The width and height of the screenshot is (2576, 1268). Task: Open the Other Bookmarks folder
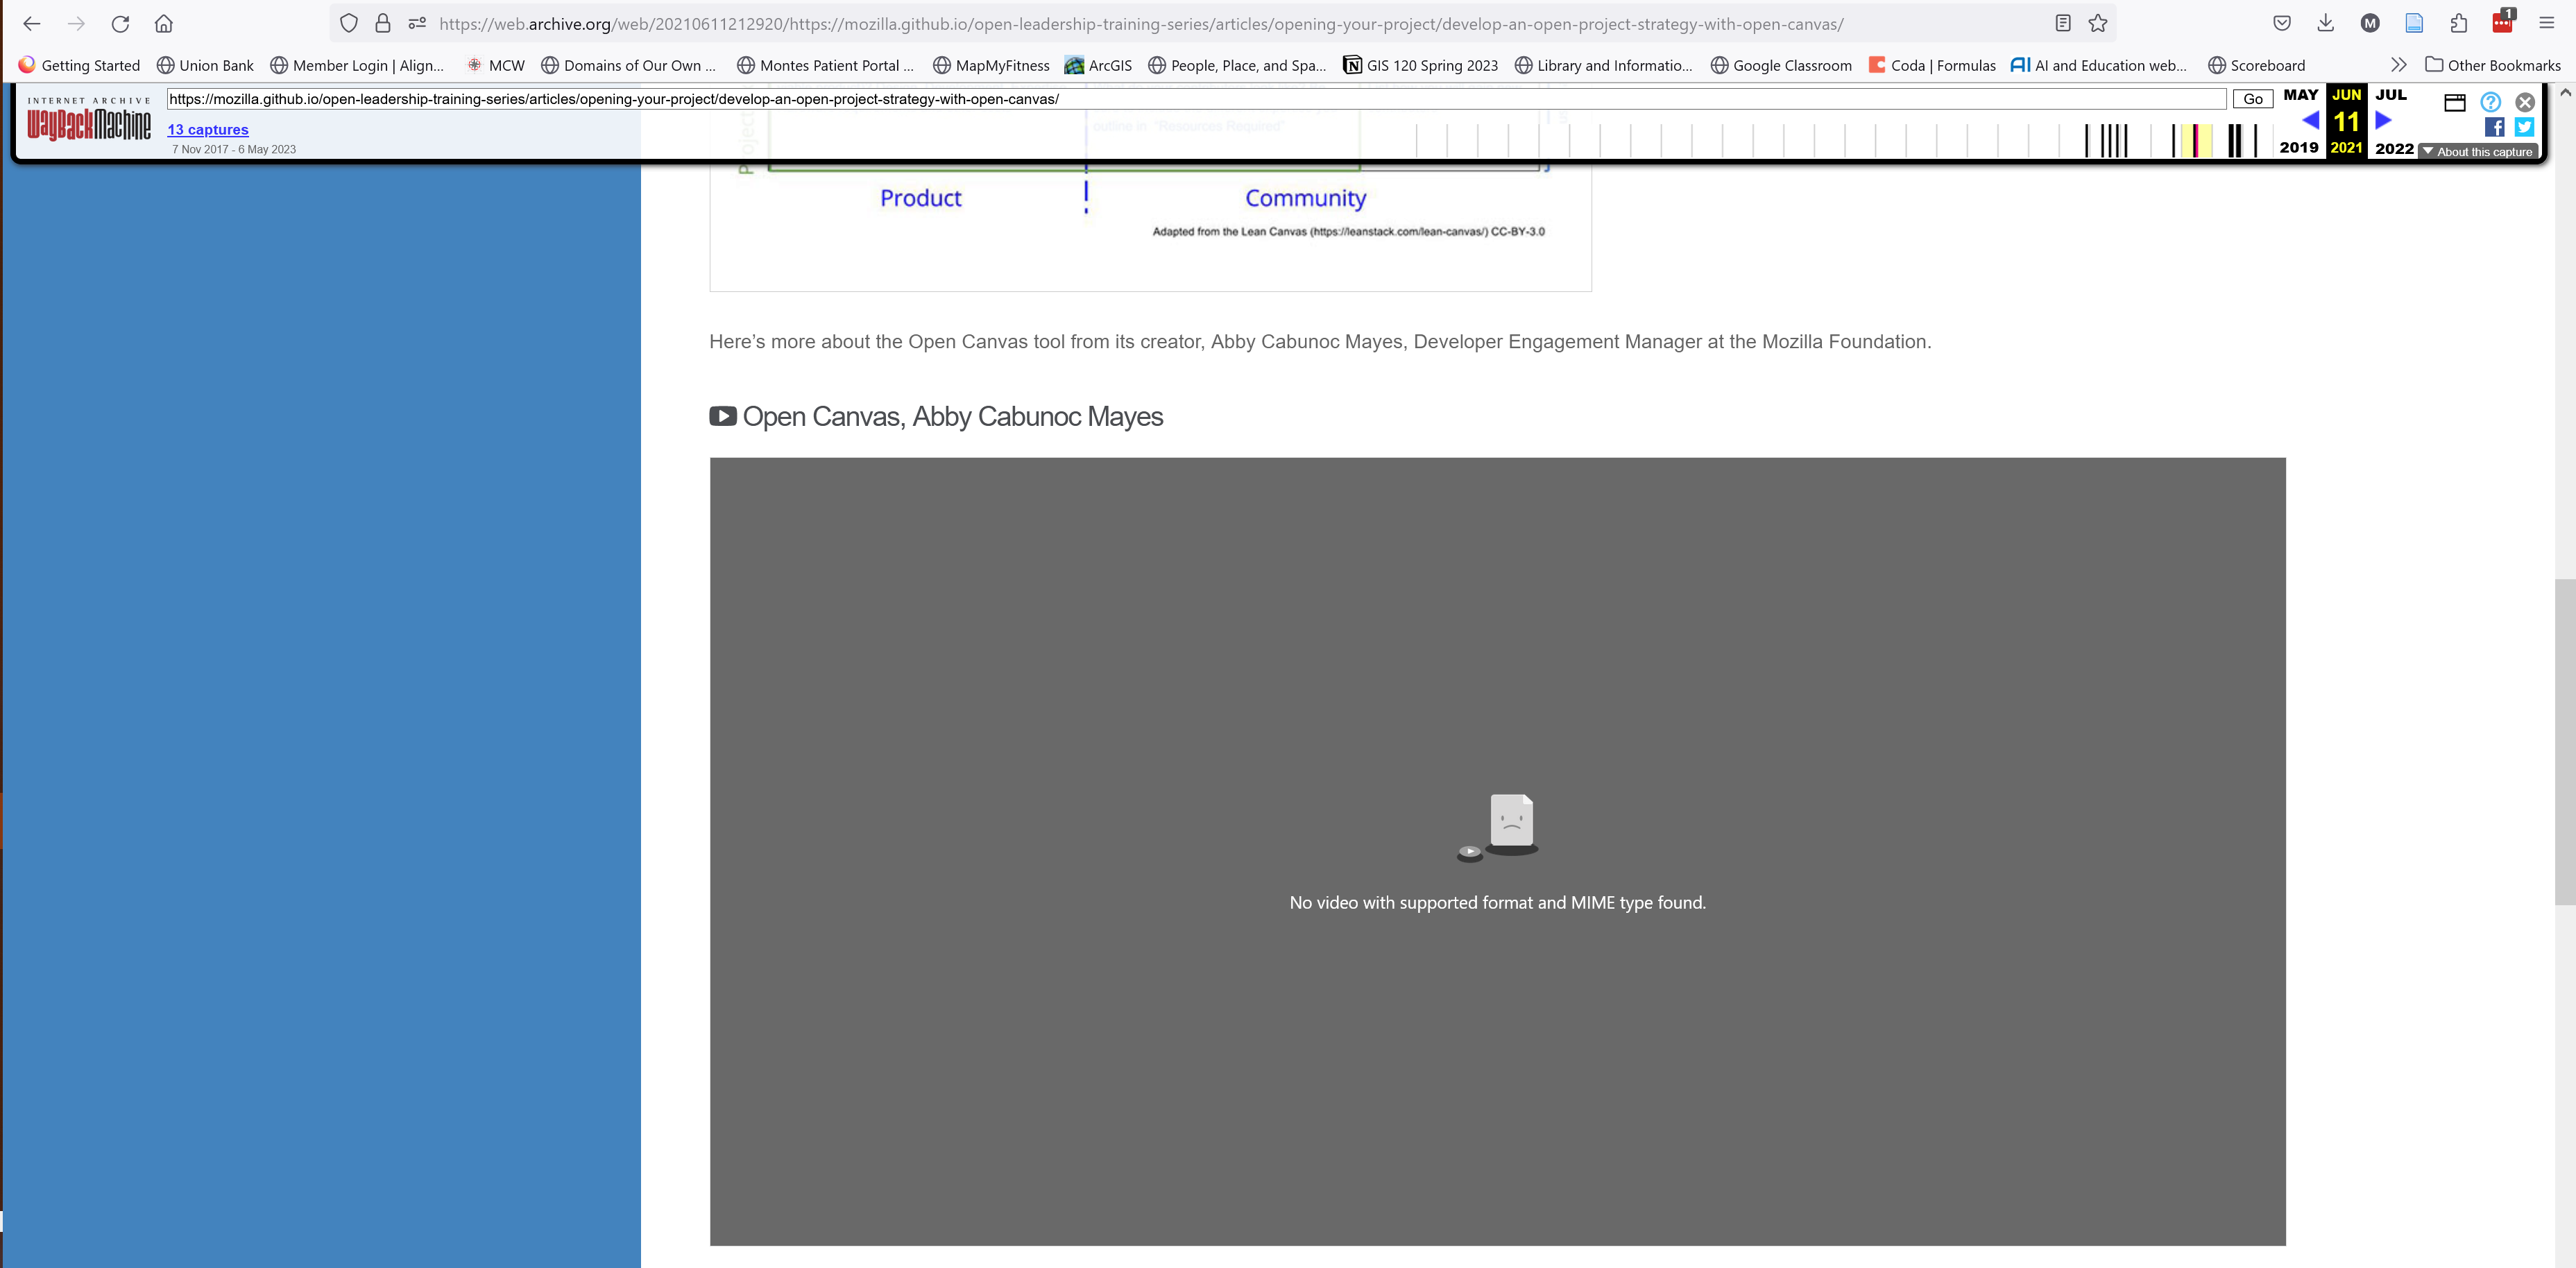point(2493,65)
